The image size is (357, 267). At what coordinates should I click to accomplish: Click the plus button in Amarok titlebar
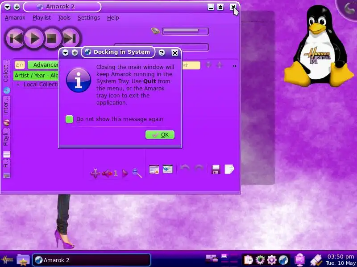coord(17,7)
